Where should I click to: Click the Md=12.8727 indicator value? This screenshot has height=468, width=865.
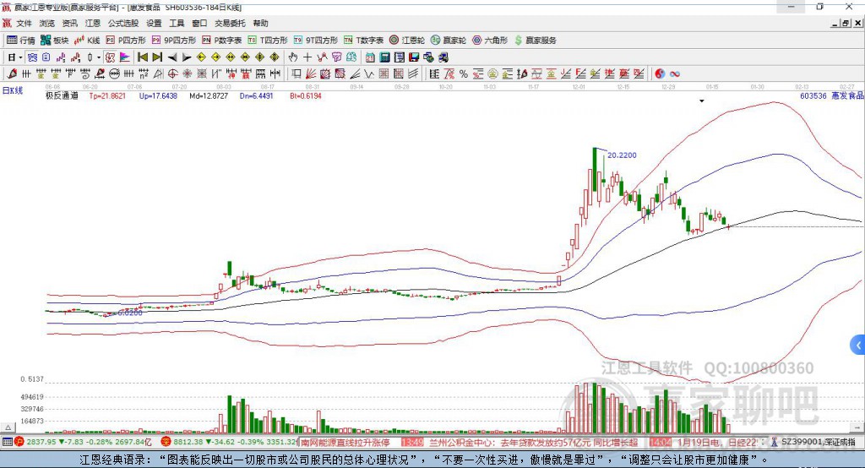[209, 95]
